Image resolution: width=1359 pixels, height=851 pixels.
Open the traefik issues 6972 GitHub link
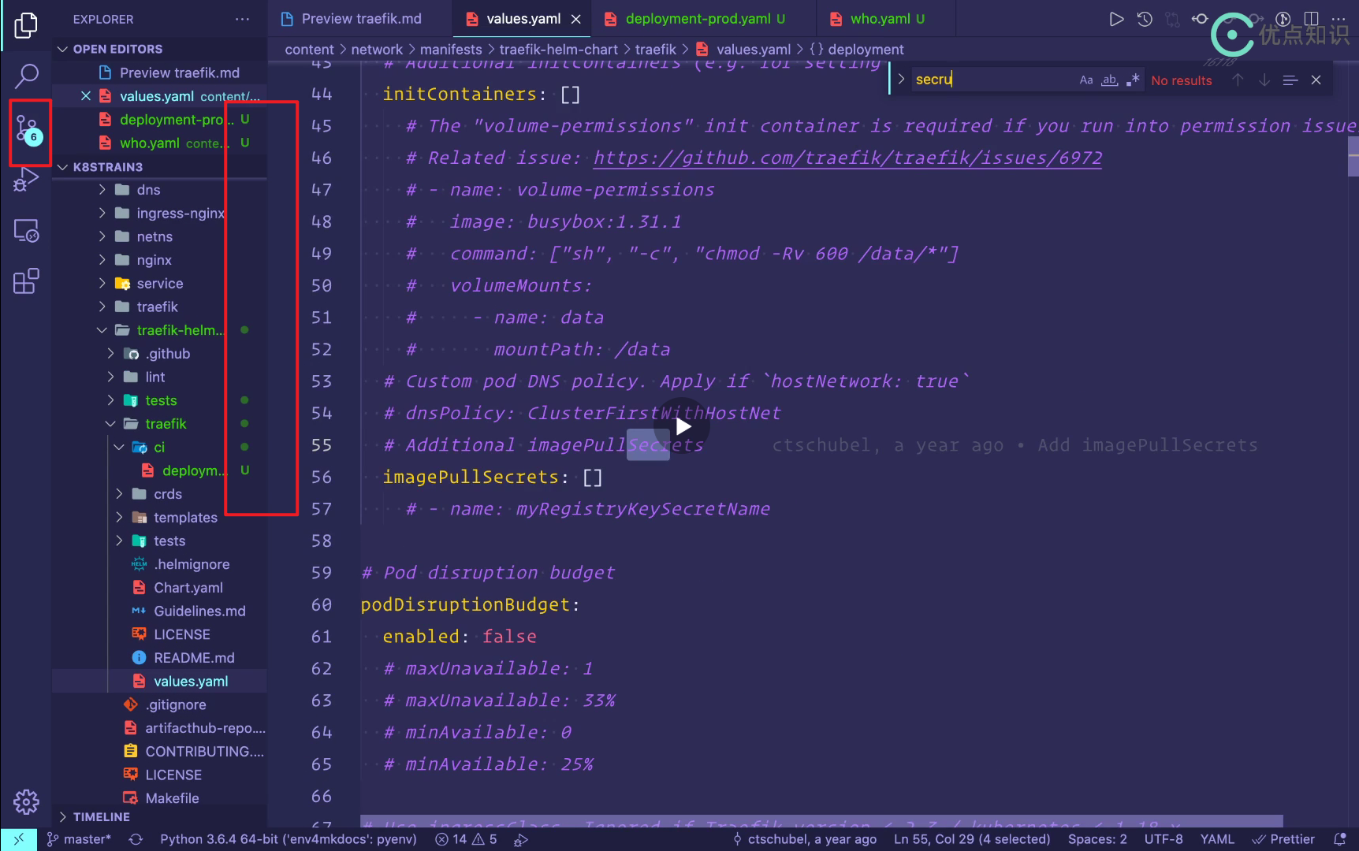(x=847, y=158)
